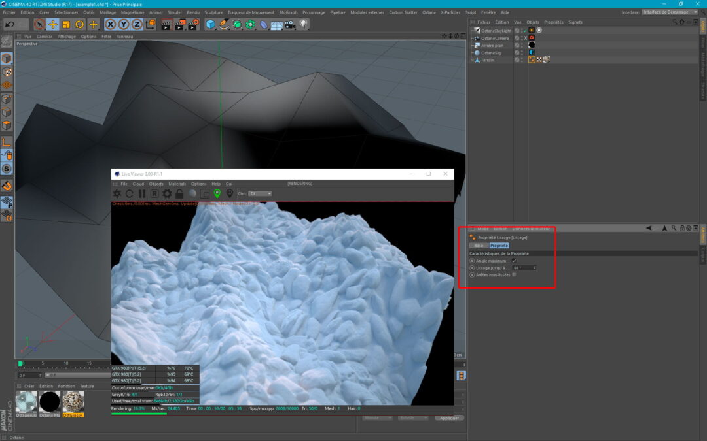Screen dimensions: 707x441
Task: Click the Light bulb icon in toolbar
Action: point(303,24)
